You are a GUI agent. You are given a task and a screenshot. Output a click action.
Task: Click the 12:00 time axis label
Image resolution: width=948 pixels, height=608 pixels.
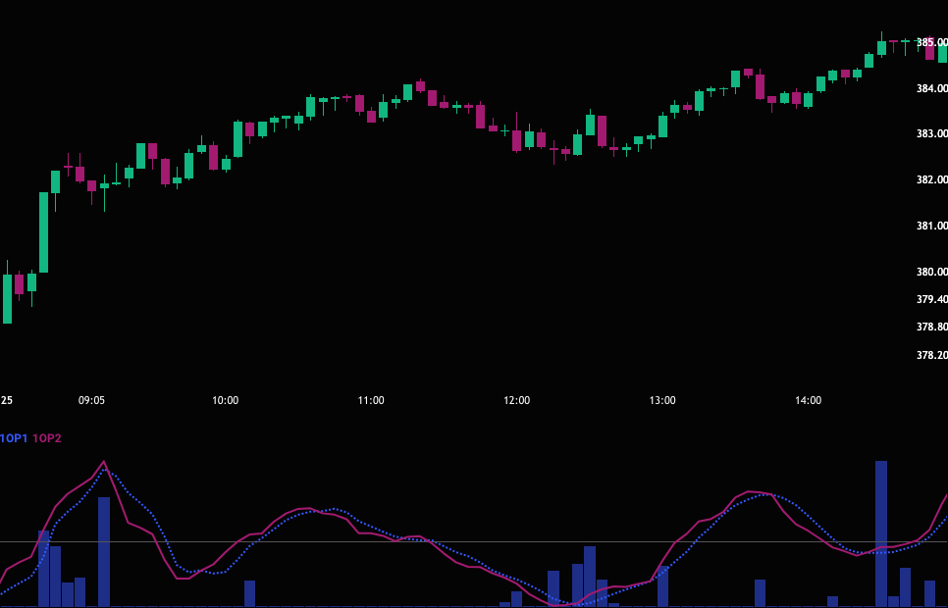517,400
